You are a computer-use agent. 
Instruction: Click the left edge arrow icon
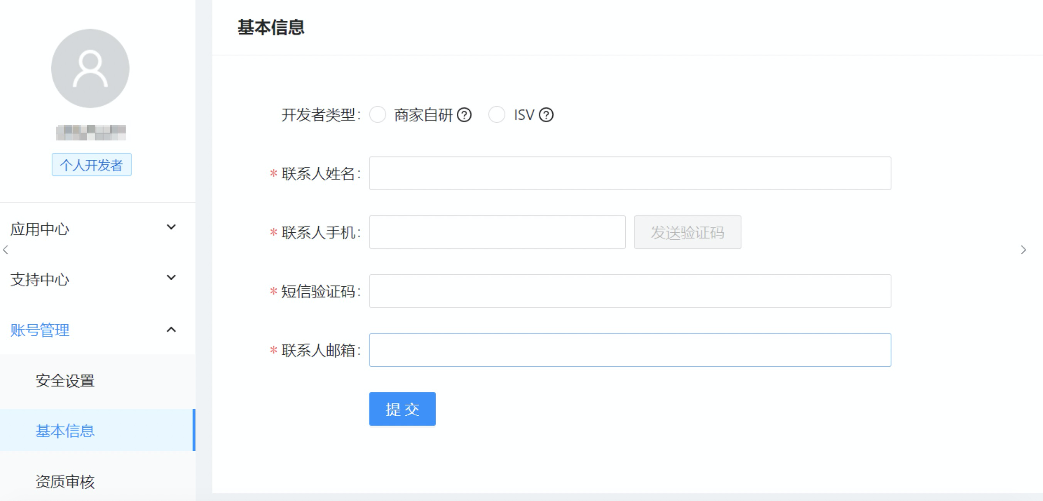click(5, 250)
